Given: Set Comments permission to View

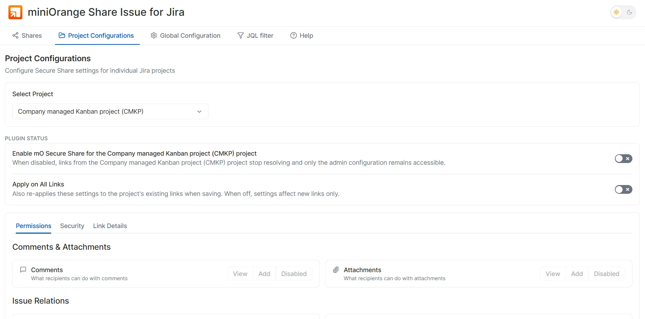Looking at the screenshot, I should tap(240, 274).
